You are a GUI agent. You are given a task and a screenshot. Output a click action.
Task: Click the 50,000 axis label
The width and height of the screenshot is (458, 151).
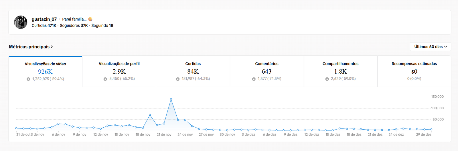click(x=438, y=119)
